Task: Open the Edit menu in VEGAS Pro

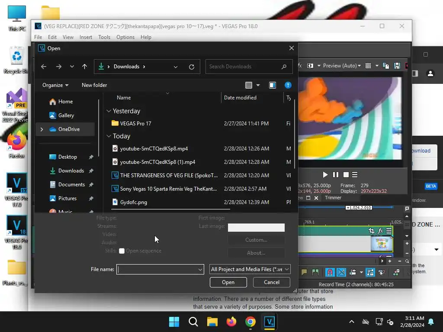Action: 52,37
